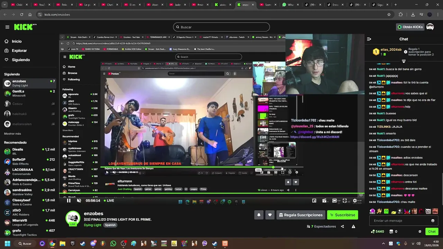
Task: Follow enzobes with the heart button
Action: point(270,215)
